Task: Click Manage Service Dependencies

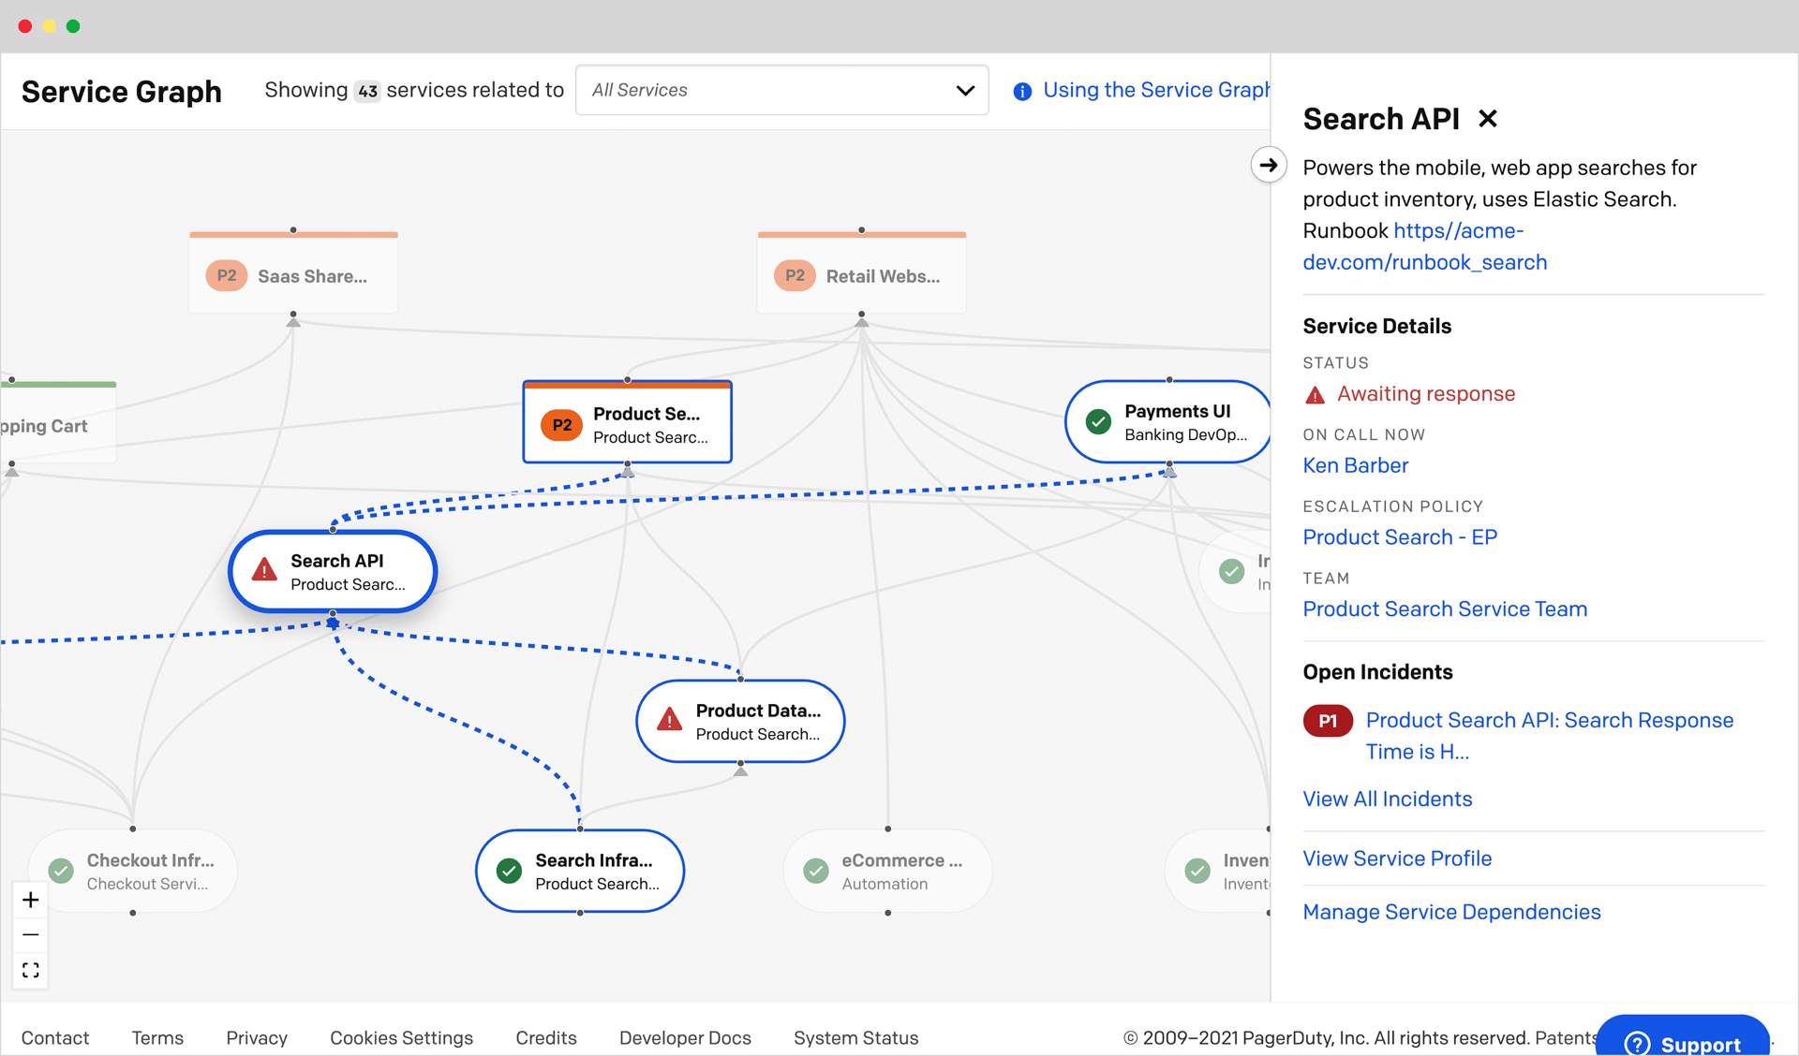Action: pos(1451,911)
